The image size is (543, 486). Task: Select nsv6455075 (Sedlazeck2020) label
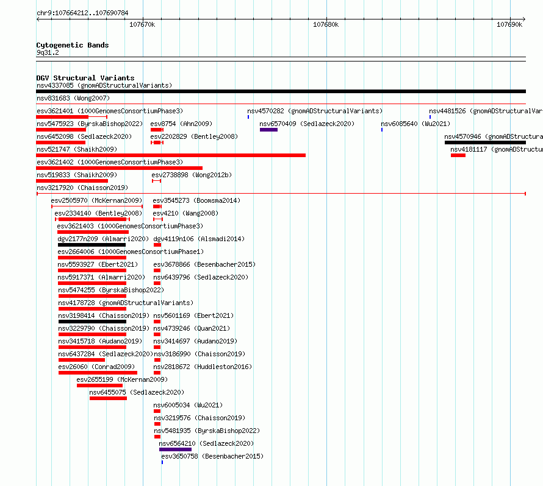(137, 392)
